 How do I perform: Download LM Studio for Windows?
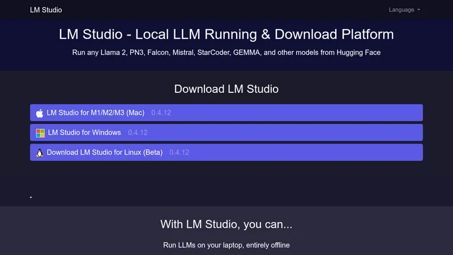coord(226,133)
